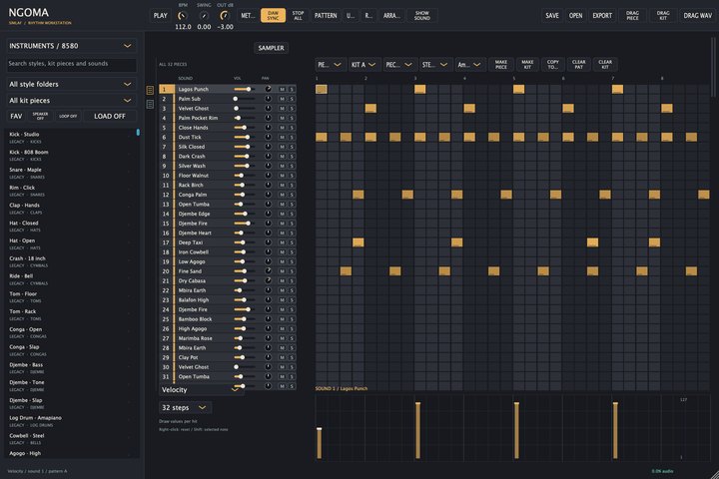The image size is (719, 479).
Task: Mute the Dust Tick row
Action: (x=282, y=137)
